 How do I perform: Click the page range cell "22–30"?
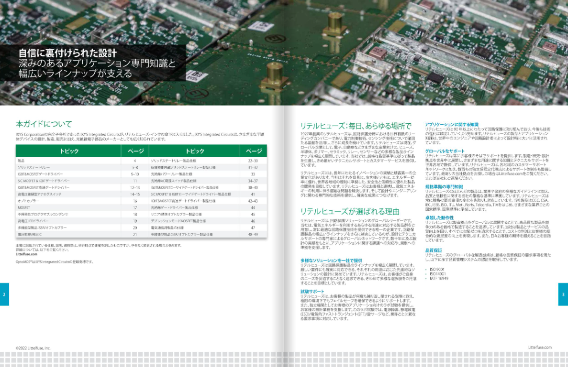(253, 161)
